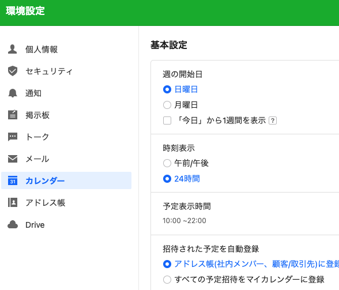Image resolution: width=339 pixels, height=290 pixels.
Task: Select 月曜日 as week start day
Action: pyautogui.click(x=167, y=105)
